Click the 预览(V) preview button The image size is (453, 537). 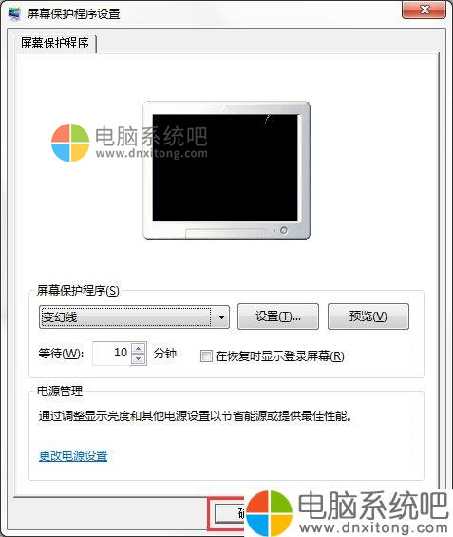point(368,316)
